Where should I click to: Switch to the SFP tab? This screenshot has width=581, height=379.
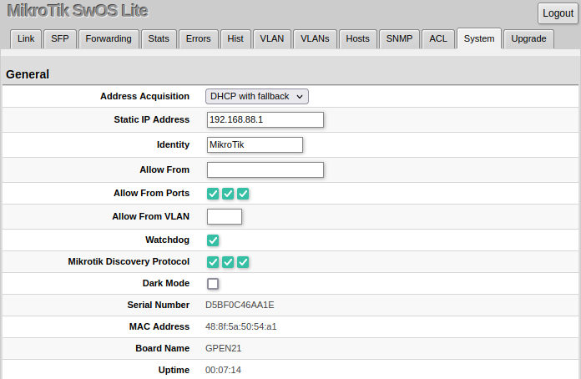pos(60,39)
